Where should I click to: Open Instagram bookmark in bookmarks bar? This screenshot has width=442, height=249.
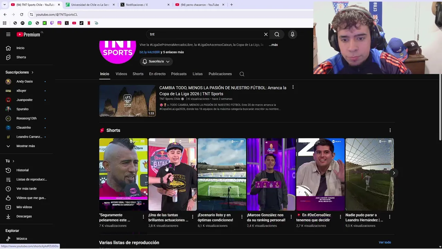coord(59,23)
